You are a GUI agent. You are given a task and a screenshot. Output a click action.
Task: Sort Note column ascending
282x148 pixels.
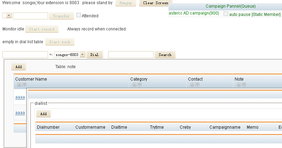coord(239,85)
